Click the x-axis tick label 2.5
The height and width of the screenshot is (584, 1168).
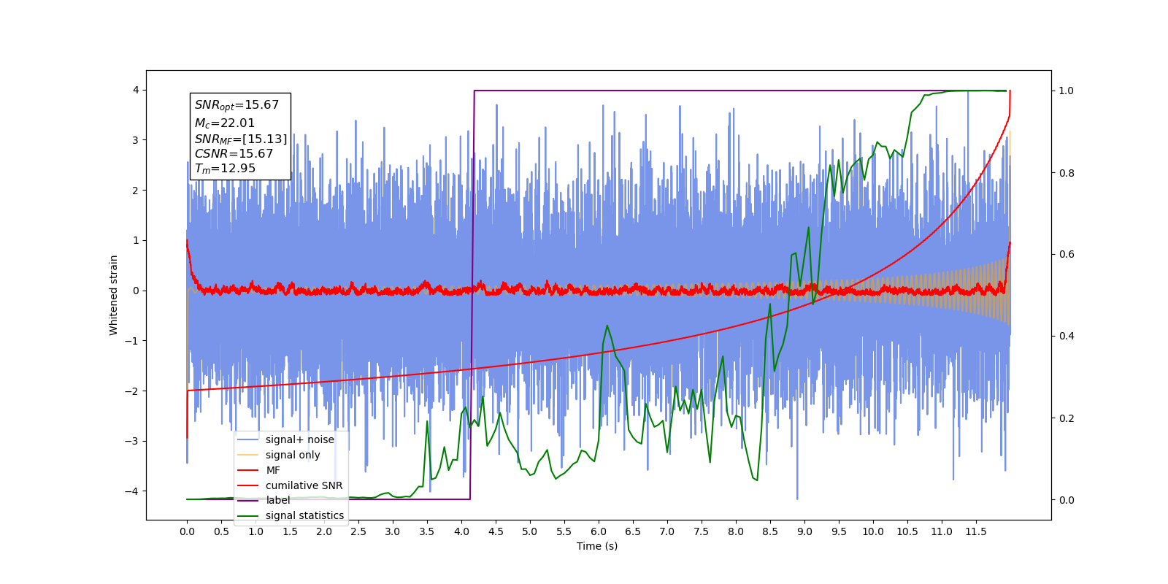coord(358,531)
